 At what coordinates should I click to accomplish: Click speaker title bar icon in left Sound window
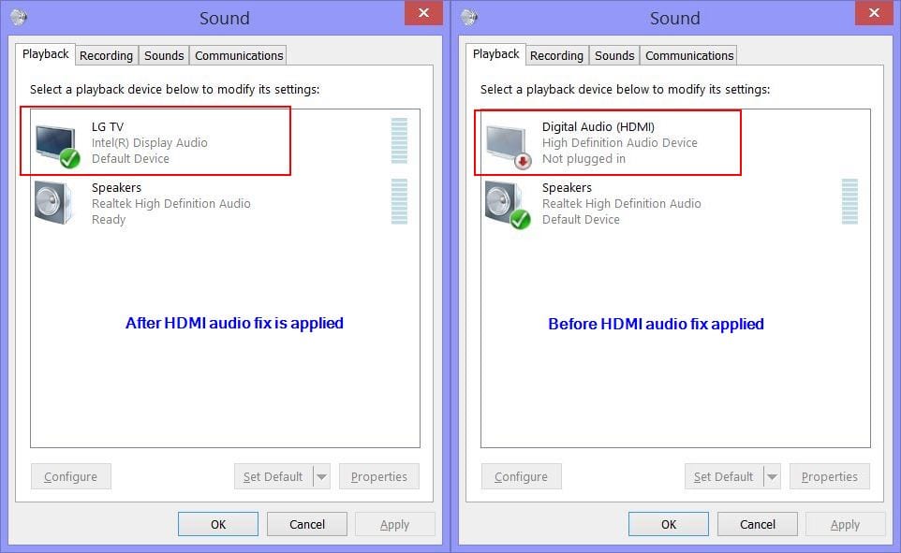[19, 17]
